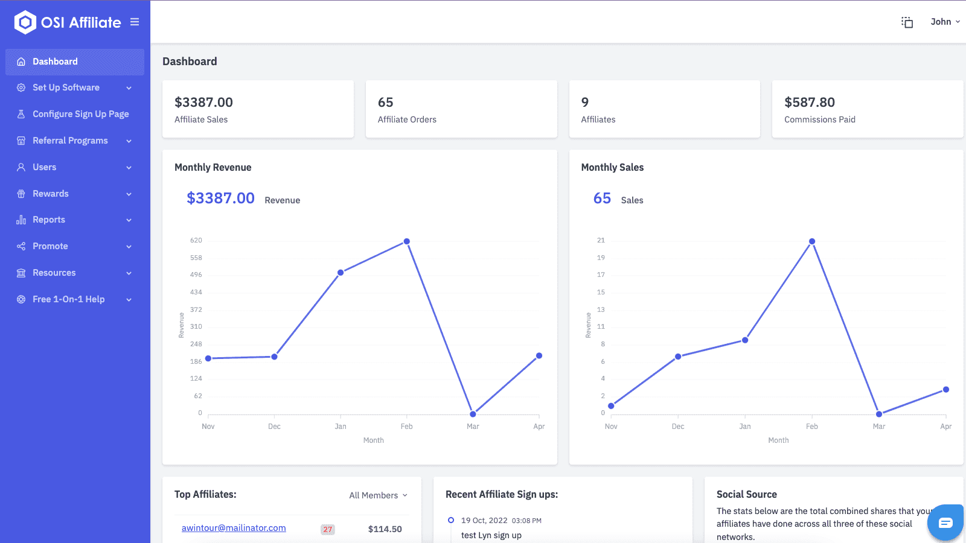Select Dashboard in the navigation menu
Viewport: 966px width, 543px height.
56,61
